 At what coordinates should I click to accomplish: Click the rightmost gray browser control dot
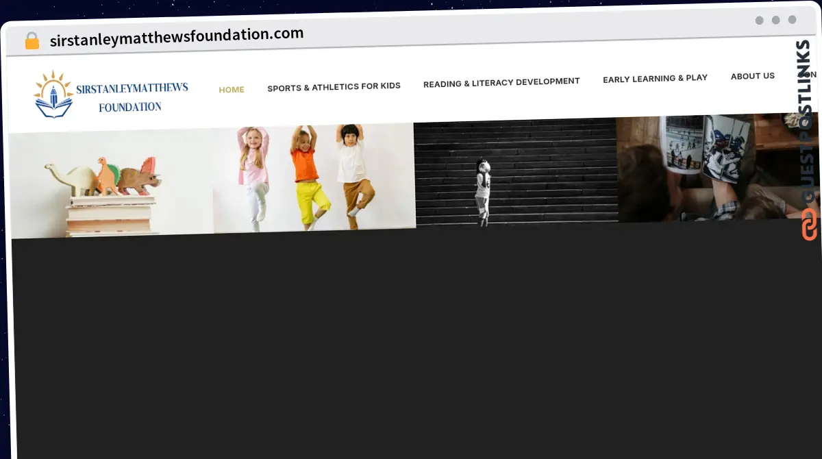tap(790, 21)
